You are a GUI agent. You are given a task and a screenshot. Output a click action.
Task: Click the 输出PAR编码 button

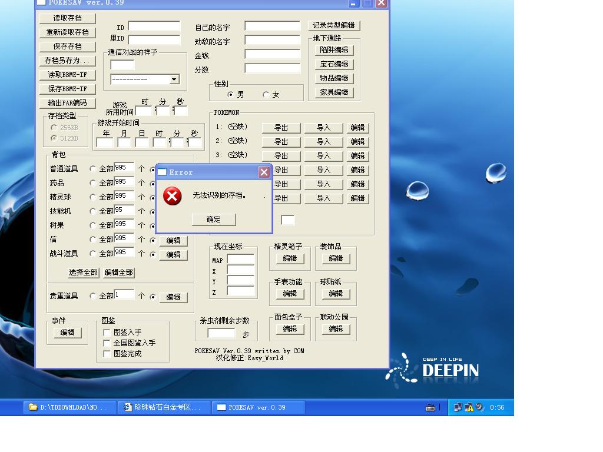pyautogui.click(x=68, y=103)
